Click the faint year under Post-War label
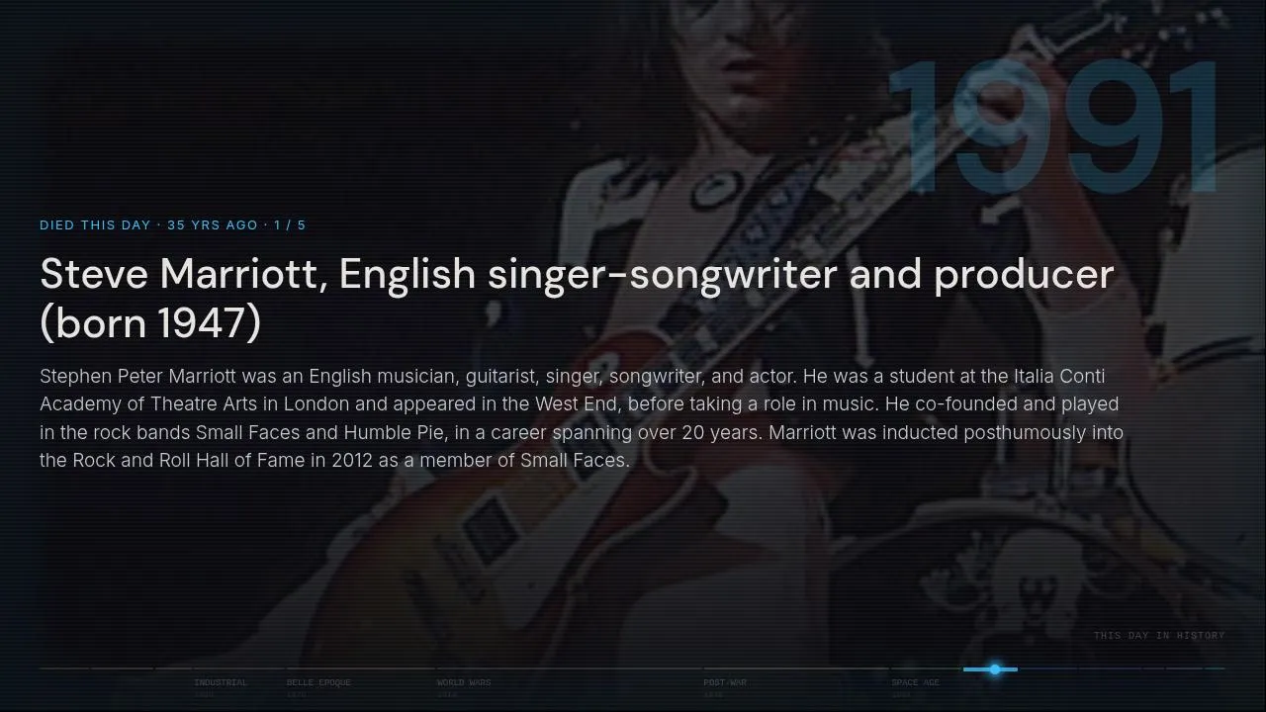The width and height of the screenshot is (1266, 712). 713,695
